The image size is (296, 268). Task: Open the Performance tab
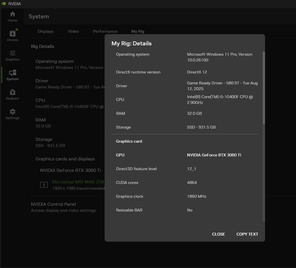coord(105,31)
